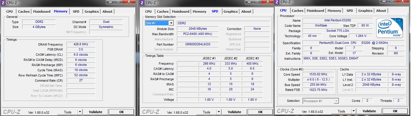
Task: Click the Channel # Dual field
Action: pos(106,22)
